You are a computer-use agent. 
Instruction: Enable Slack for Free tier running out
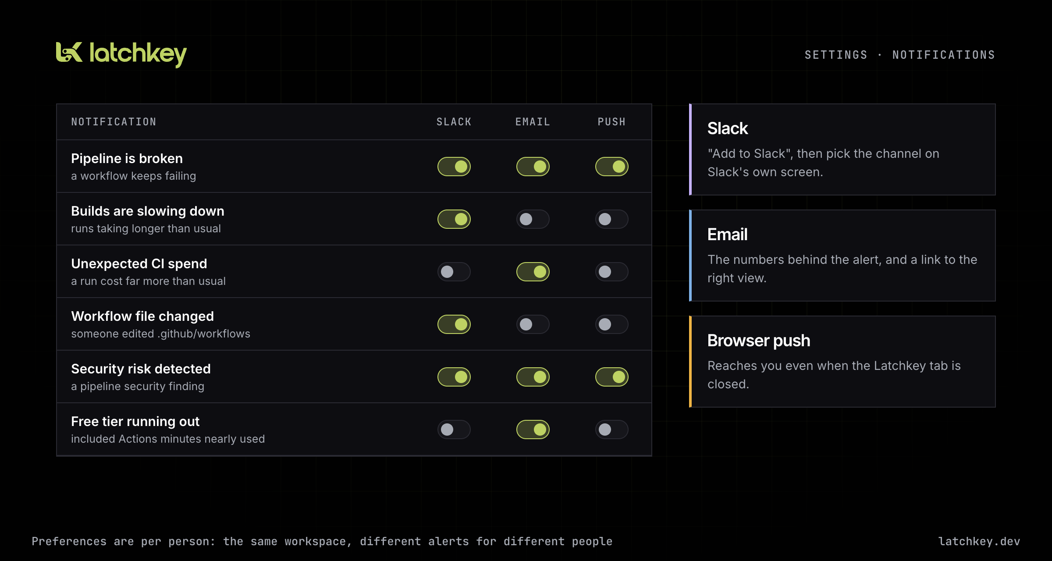point(454,430)
